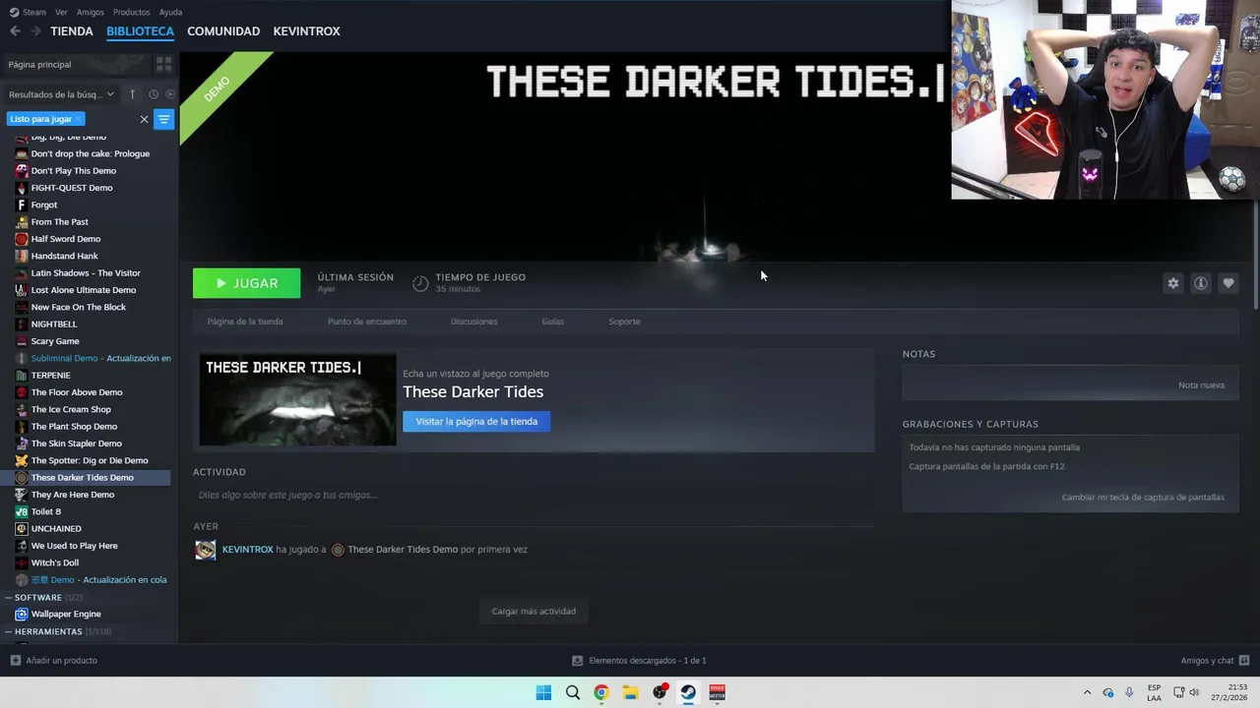Open the Ver menu
The width and height of the screenshot is (1260, 708).
pyautogui.click(x=62, y=13)
